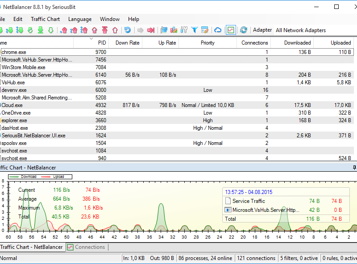Click the blue cloud sync icon
This screenshot has width=357, height=264.
[218, 30]
